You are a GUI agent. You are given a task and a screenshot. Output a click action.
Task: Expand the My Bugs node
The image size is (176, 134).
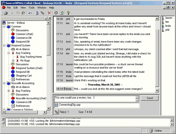pos(13,61)
